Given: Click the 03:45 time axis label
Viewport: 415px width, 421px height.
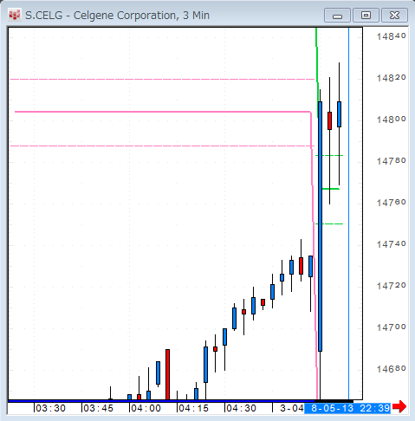Looking at the screenshot, I should (x=98, y=408).
